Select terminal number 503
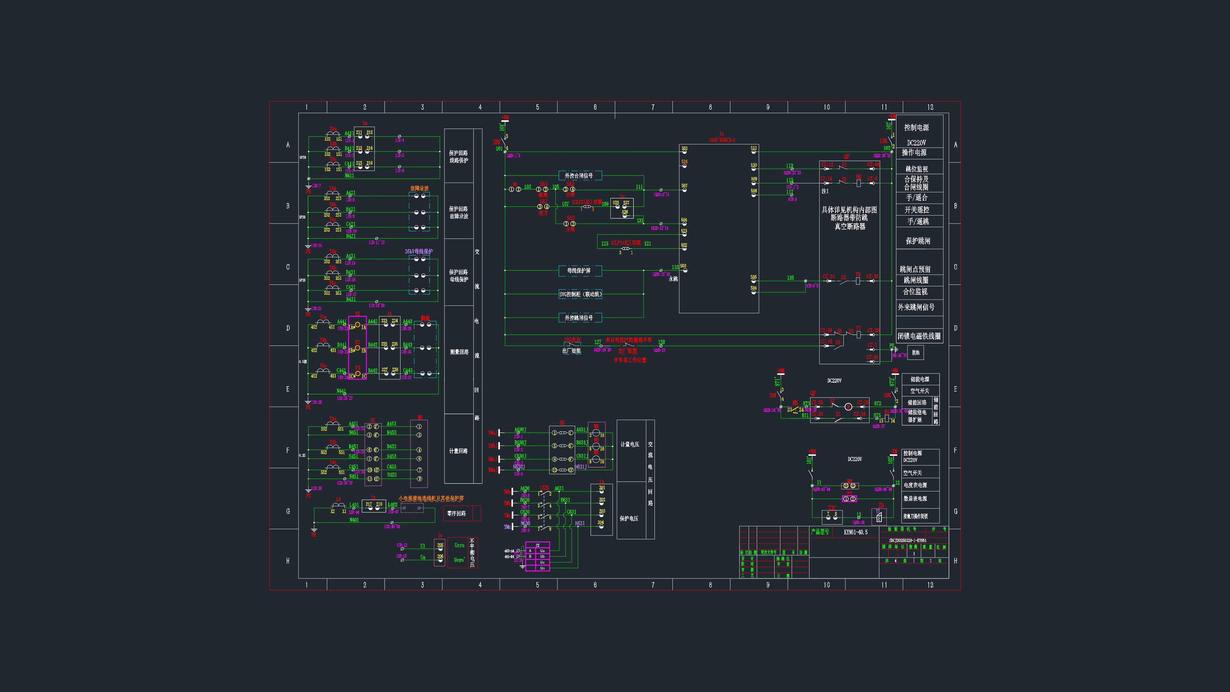Screen dimensions: 1230x692 click(x=683, y=266)
